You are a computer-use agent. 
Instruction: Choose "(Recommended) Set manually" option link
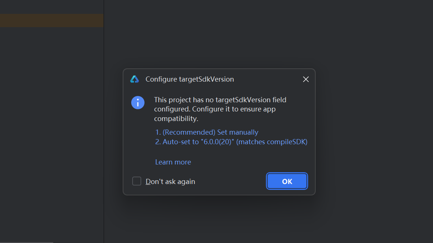point(207,132)
